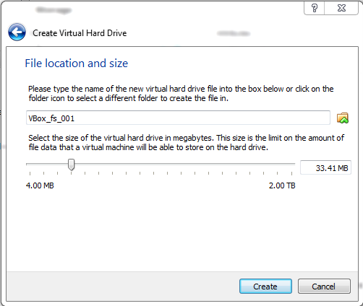
Task: Close the Create Virtual Hard Drive dialog
Action: (x=341, y=8)
